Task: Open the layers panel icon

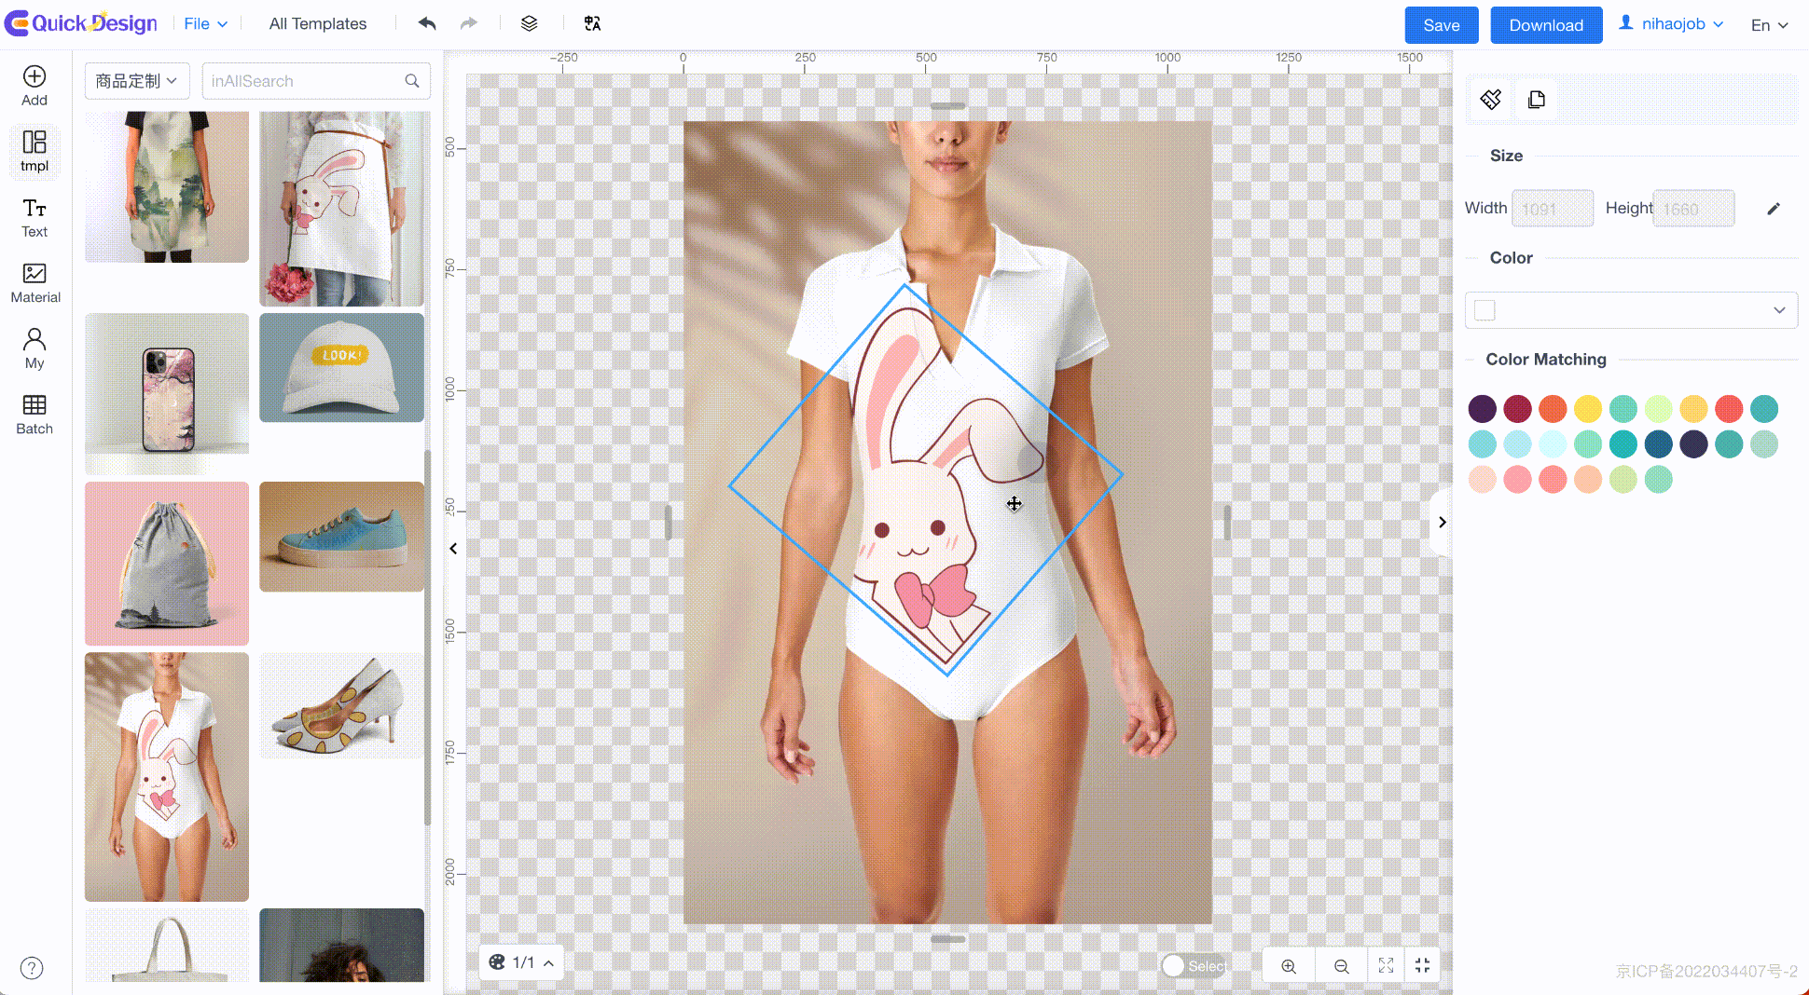Action: point(529,23)
